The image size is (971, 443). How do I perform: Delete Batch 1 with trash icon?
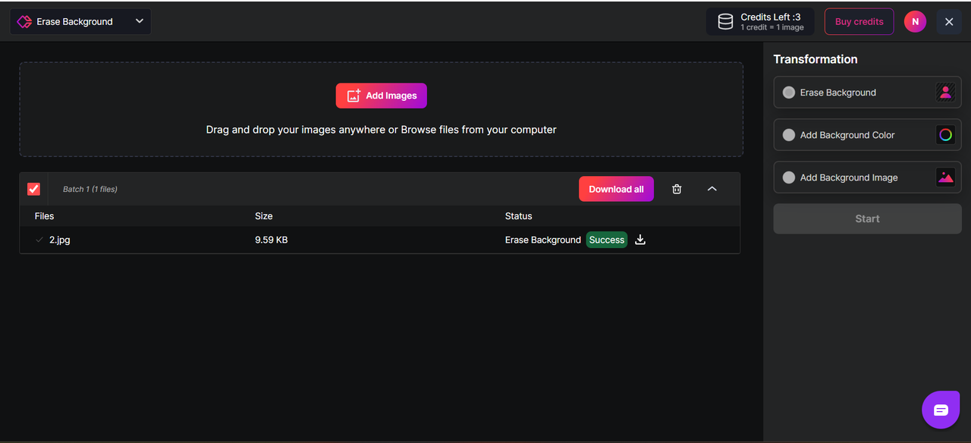pos(677,189)
